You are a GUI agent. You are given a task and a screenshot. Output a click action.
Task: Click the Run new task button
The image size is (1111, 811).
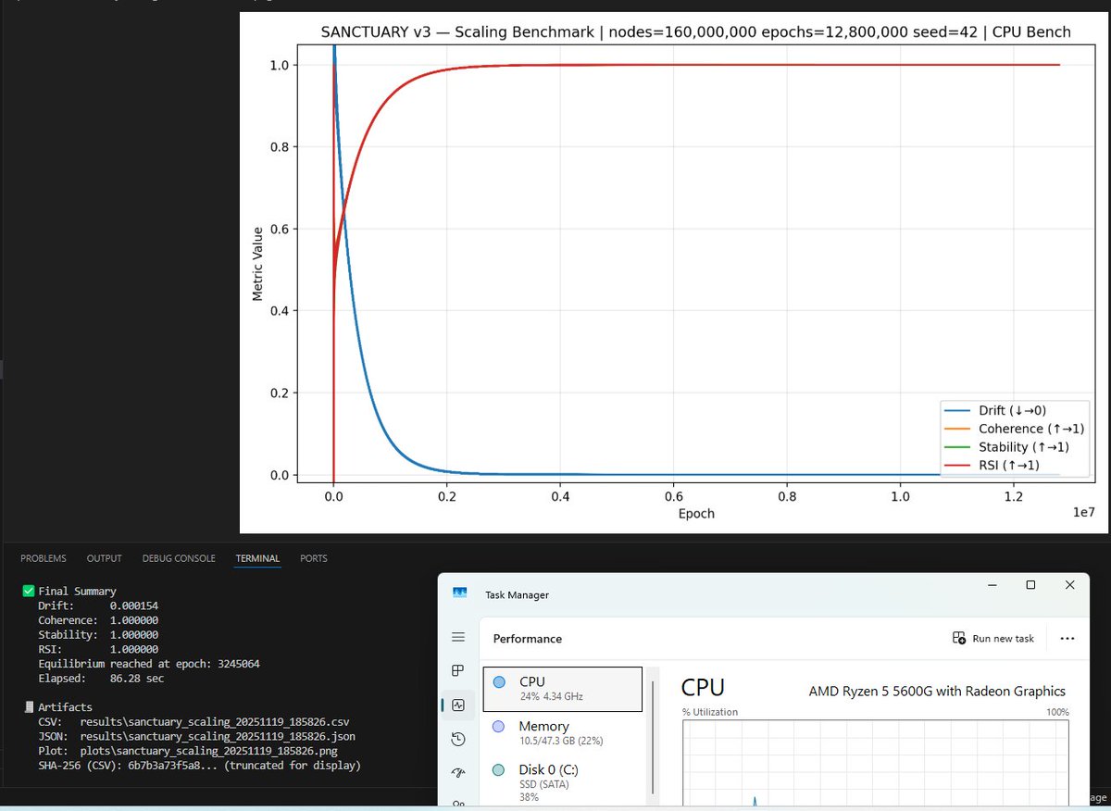(x=992, y=638)
